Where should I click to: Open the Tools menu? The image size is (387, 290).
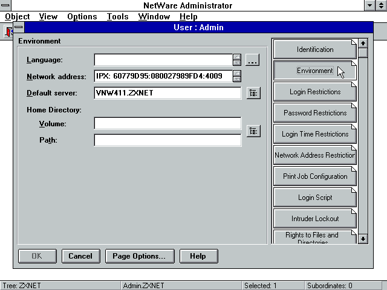[117, 16]
